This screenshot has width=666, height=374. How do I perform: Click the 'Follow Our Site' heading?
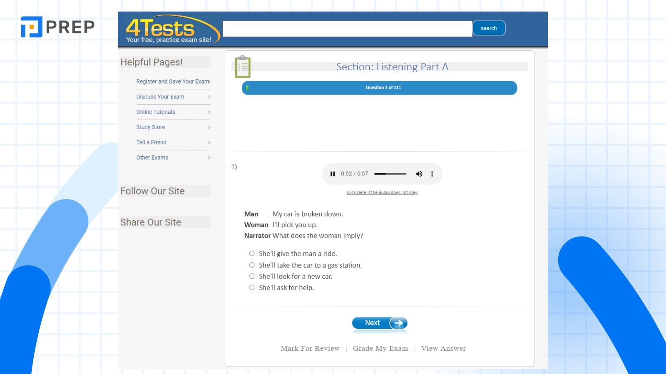pyautogui.click(x=152, y=191)
